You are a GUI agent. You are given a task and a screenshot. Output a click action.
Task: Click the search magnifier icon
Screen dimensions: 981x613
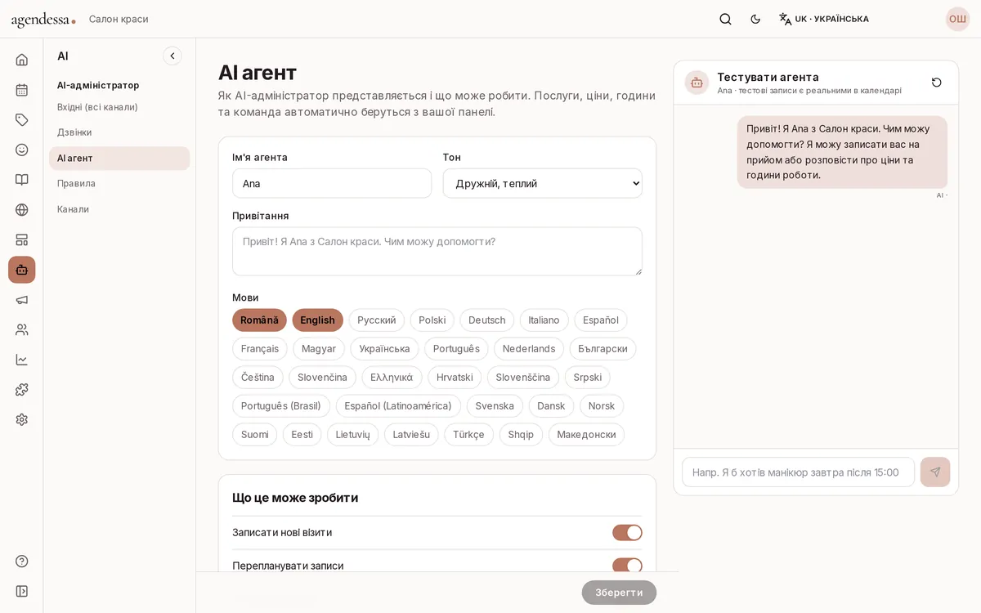tap(725, 19)
